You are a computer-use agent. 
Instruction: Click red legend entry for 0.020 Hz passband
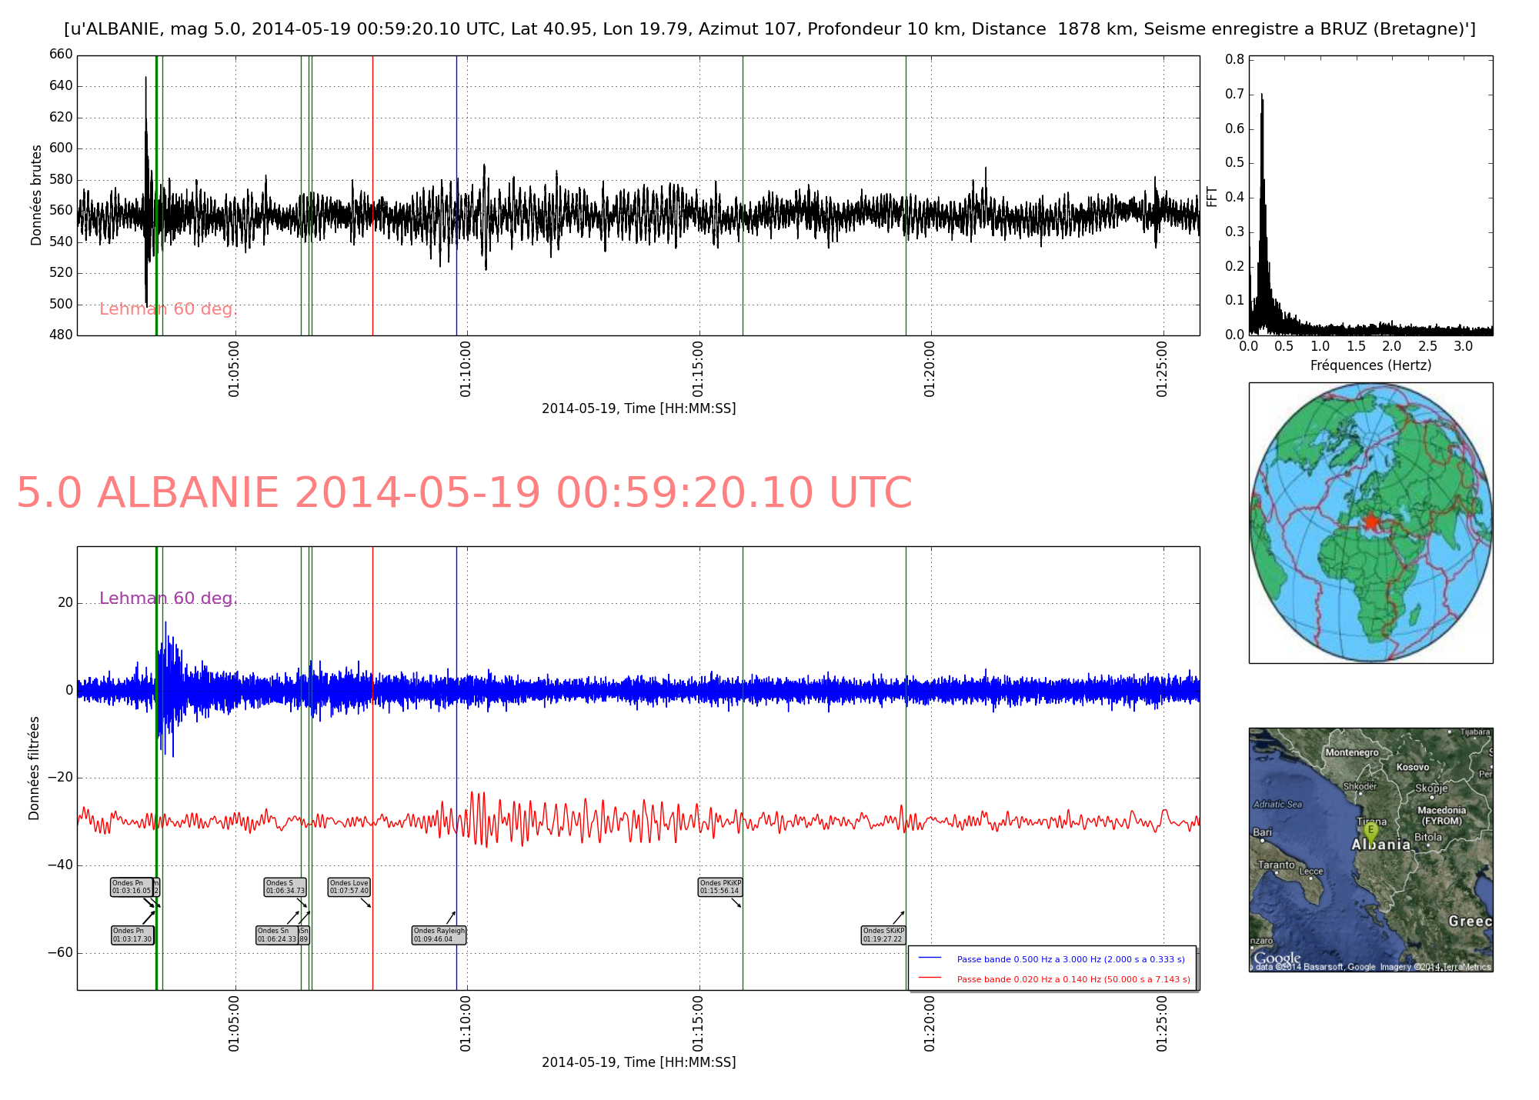point(1073,979)
